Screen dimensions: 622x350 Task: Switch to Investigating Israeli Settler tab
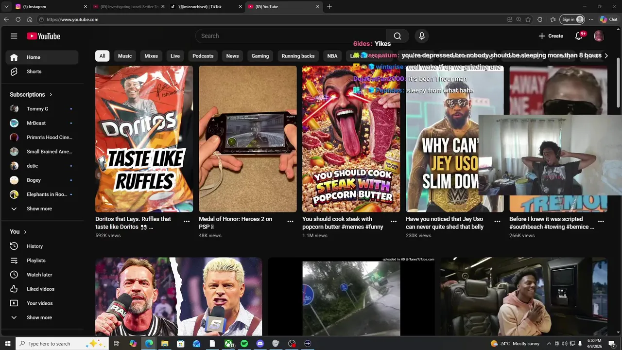coord(128,7)
